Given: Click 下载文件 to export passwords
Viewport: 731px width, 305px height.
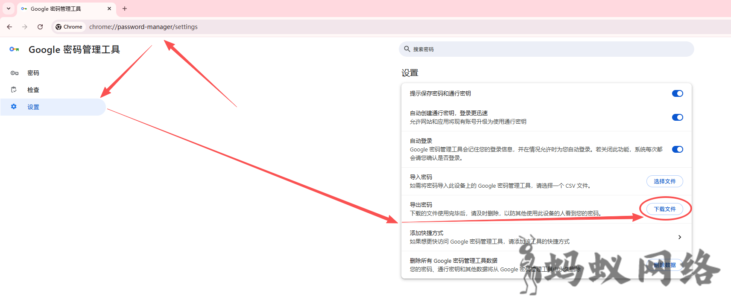Looking at the screenshot, I should [x=664, y=209].
